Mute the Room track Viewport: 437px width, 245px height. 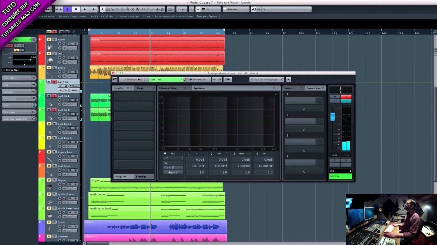(49, 39)
